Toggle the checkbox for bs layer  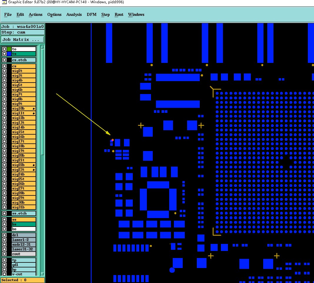[4, 224]
